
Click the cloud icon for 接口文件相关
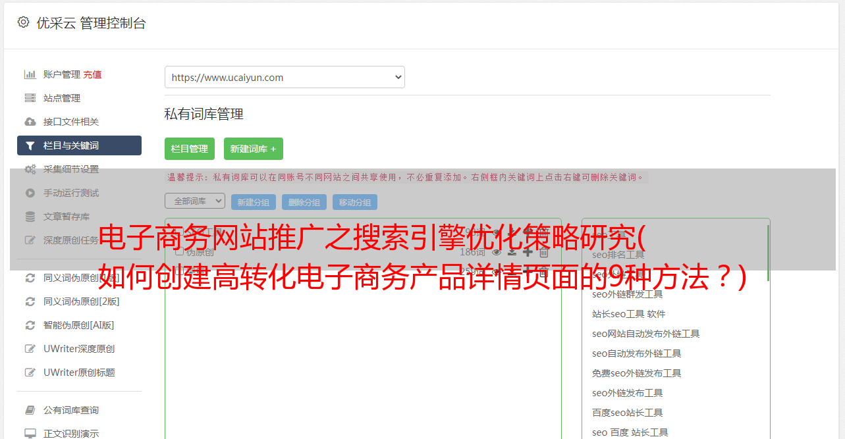30,122
